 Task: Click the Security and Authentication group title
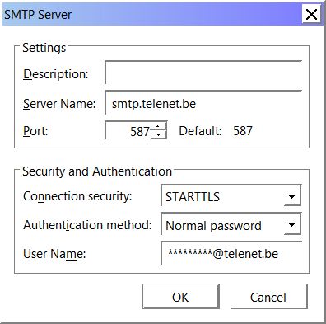pos(97,171)
